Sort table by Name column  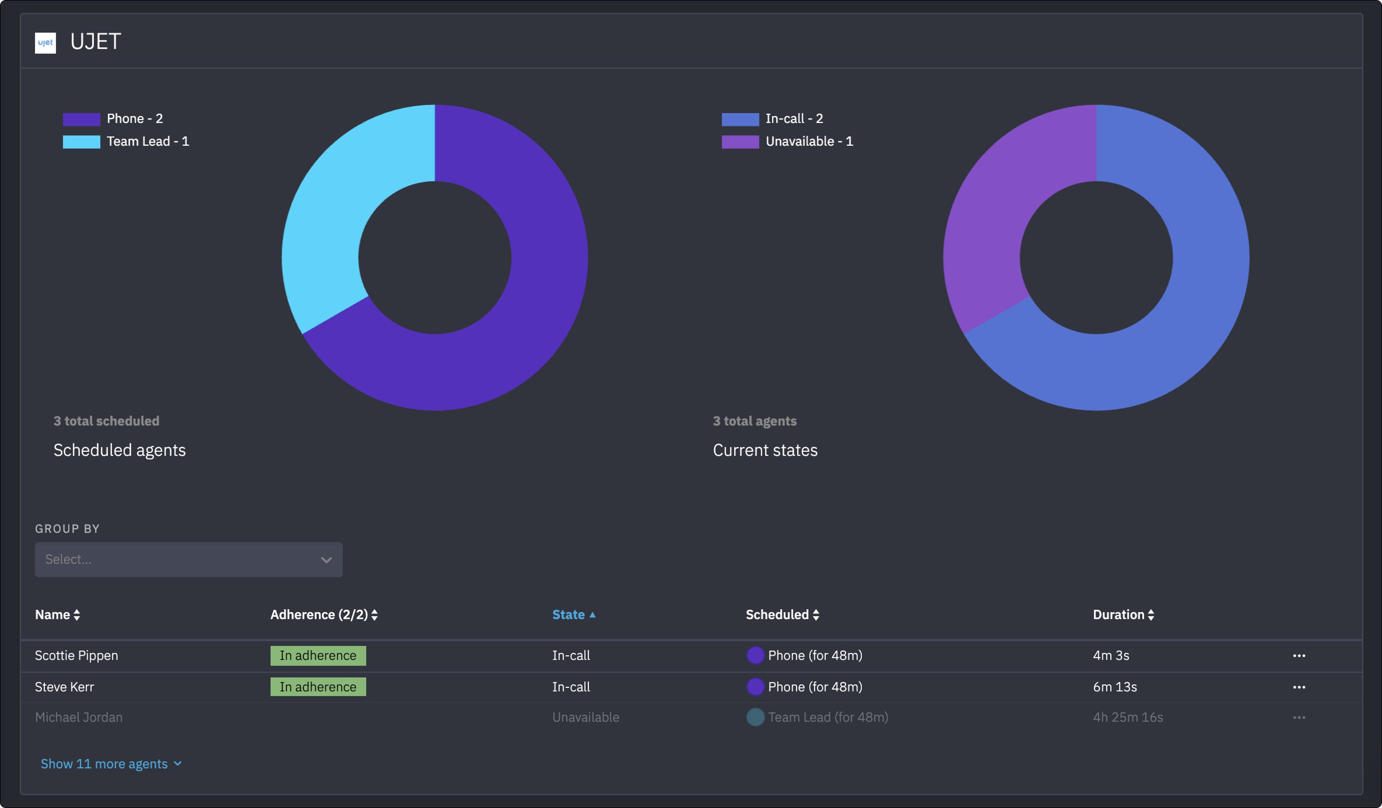pyautogui.click(x=57, y=614)
